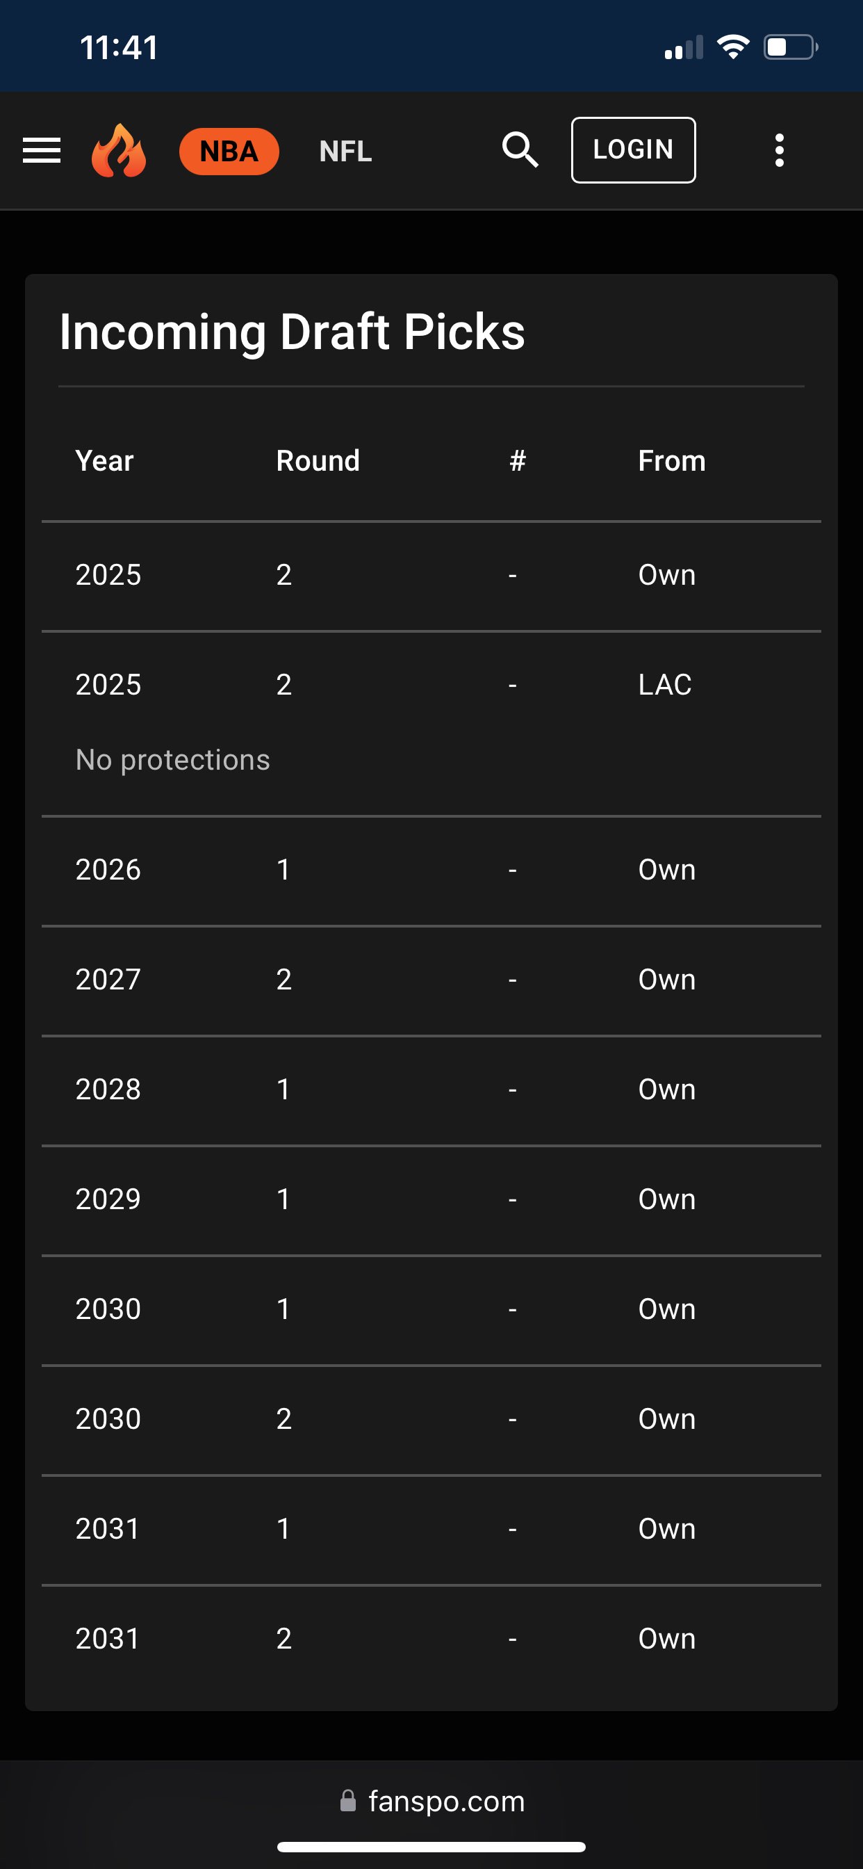
Task: Open the hamburger navigation menu
Action: coord(41,150)
